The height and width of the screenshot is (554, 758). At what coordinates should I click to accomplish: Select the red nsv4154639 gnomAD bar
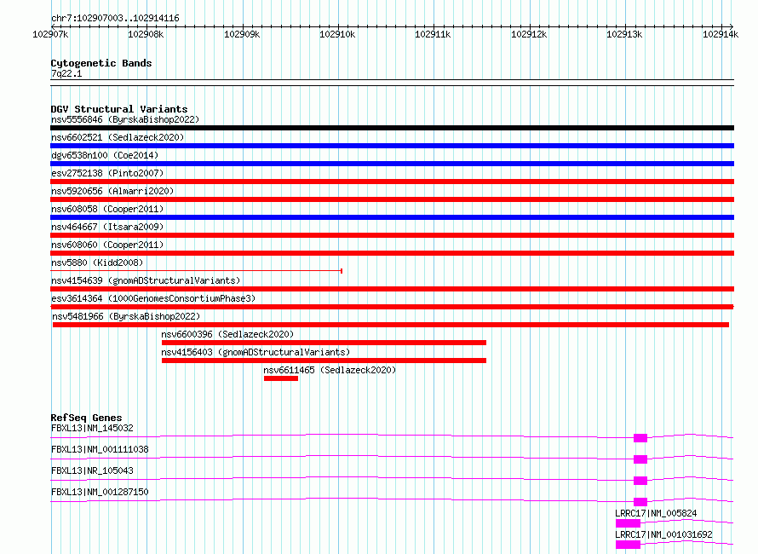point(392,289)
